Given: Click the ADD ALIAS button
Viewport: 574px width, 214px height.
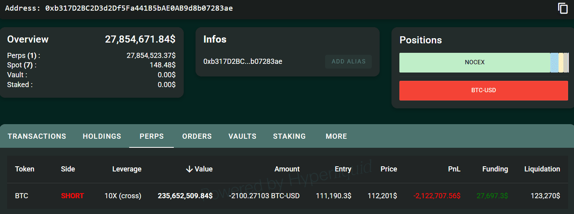Looking at the screenshot, I should click(x=348, y=61).
